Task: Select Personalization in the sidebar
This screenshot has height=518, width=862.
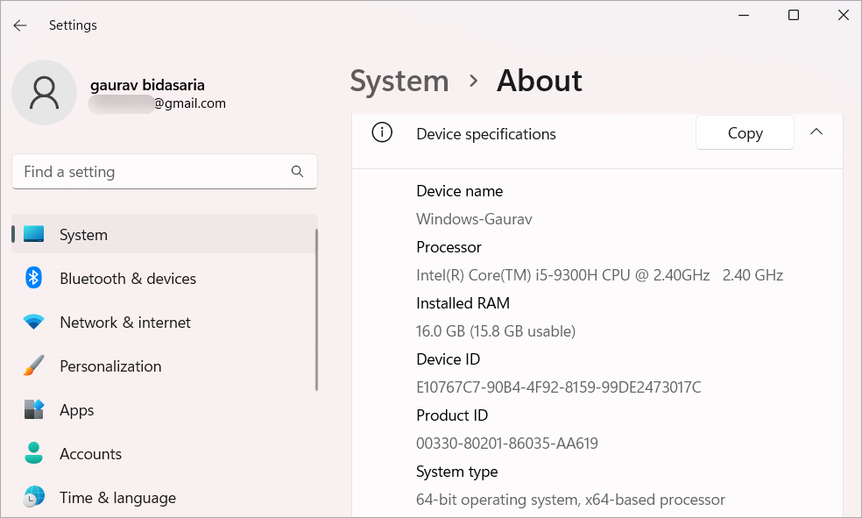Action: pos(165,366)
